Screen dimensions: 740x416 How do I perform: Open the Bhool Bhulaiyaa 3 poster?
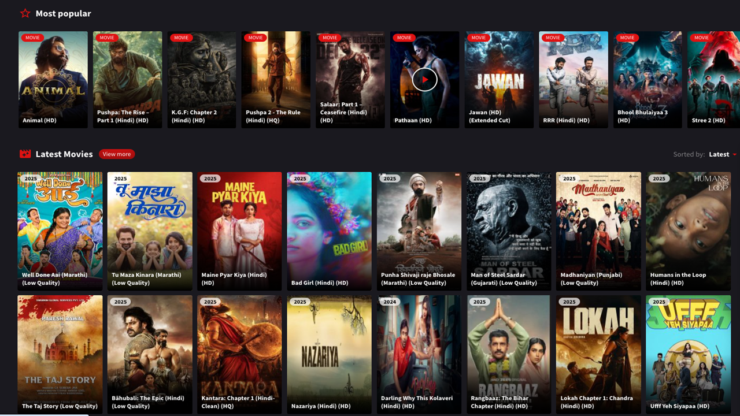[x=647, y=80]
